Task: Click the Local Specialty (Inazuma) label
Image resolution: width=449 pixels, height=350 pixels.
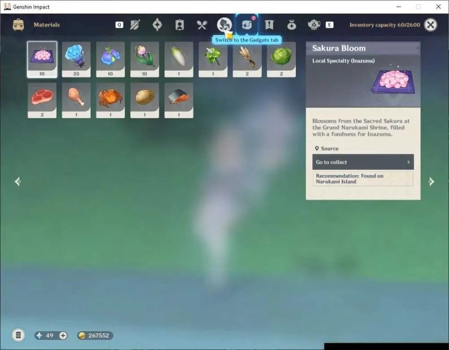Action: pyautogui.click(x=343, y=61)
